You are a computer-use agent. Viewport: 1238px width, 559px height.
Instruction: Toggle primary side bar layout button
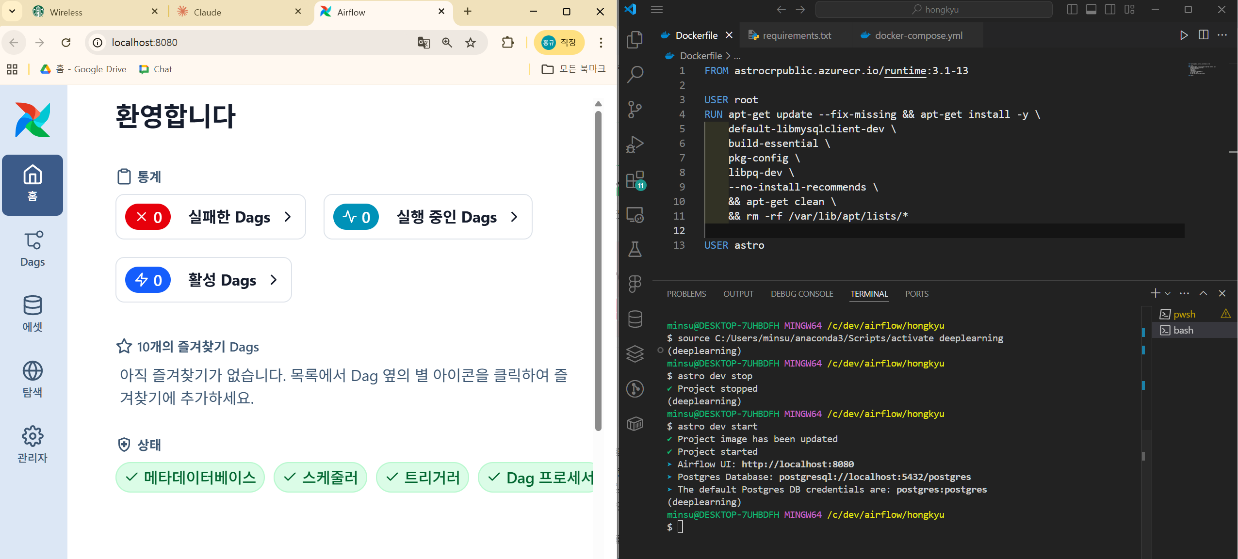[x=1072, y=10]
